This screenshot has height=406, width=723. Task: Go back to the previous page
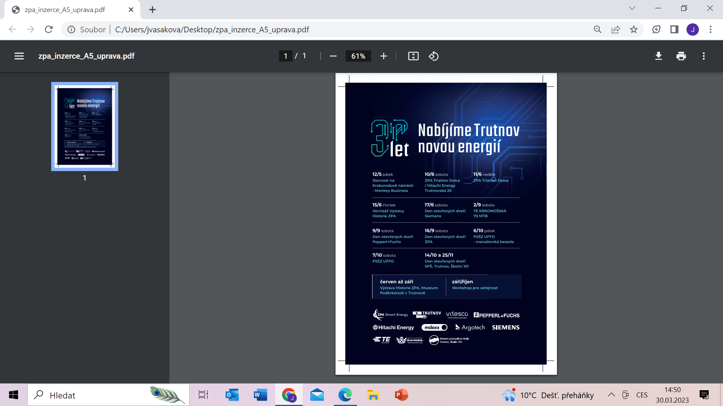pyautogui.click(x=12, y=29)
